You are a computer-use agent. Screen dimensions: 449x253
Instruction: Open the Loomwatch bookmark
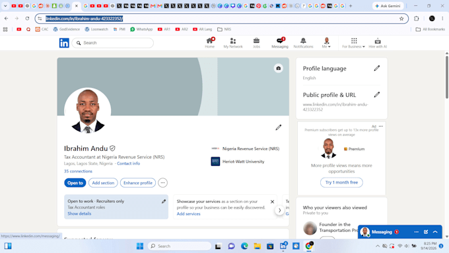click(96, 29)
